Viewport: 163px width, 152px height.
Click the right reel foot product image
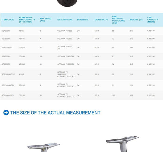tap(122, 144)
